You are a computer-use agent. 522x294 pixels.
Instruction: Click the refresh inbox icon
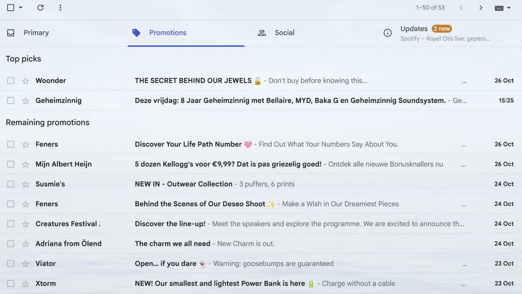pyautogui.click(x=40, y=8)
